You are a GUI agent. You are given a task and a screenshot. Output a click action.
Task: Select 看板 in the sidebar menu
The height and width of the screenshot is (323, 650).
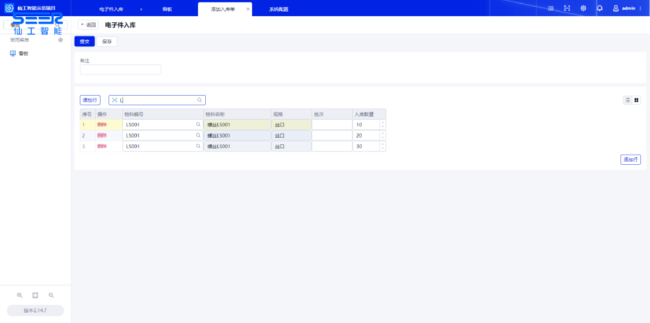[23, 54]
